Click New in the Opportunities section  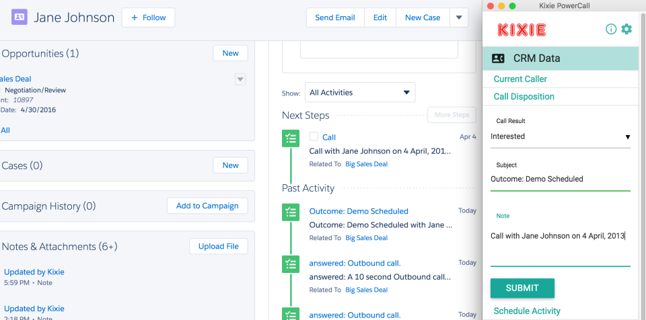pyautogui.click(x=230, y=53)
